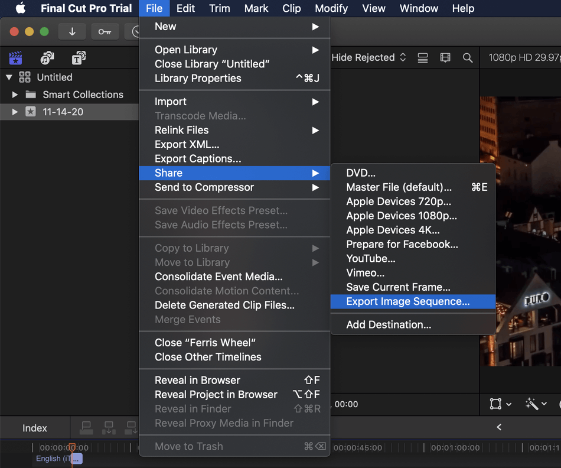Select the English caption clip in timeline

77,459
